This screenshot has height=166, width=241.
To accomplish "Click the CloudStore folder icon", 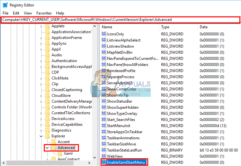I will point(47,96).
